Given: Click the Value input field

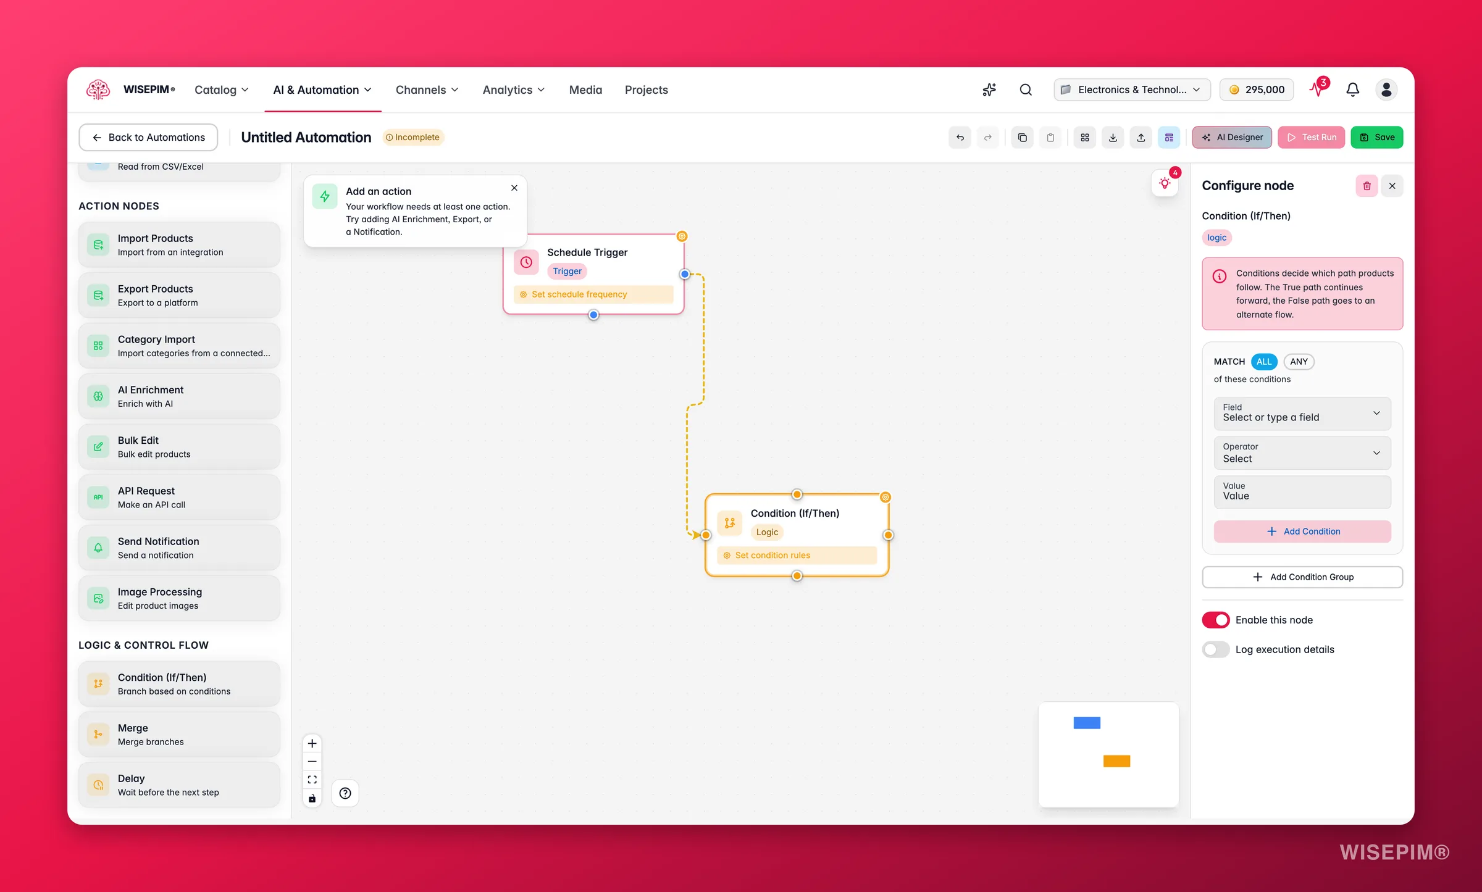Looking at the screenshot, I should pos(1302,492).
